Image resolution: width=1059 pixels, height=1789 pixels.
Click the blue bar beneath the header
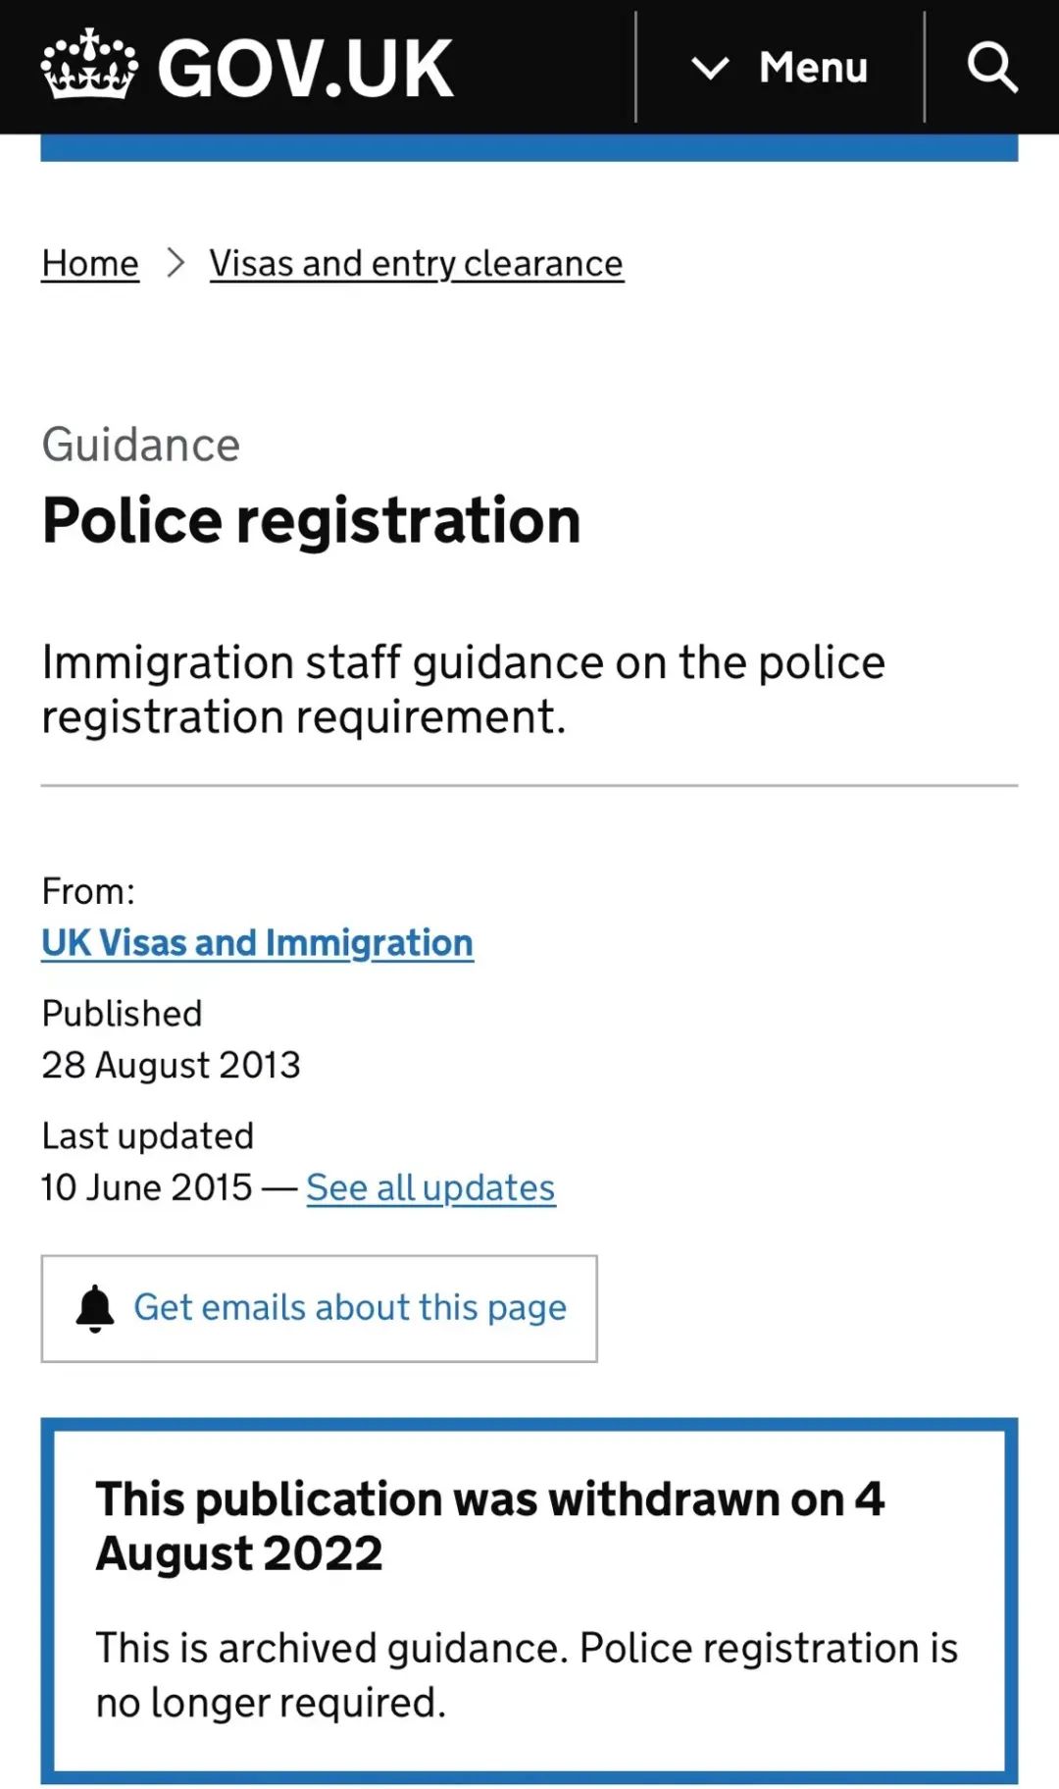click(x=529, y=148)
